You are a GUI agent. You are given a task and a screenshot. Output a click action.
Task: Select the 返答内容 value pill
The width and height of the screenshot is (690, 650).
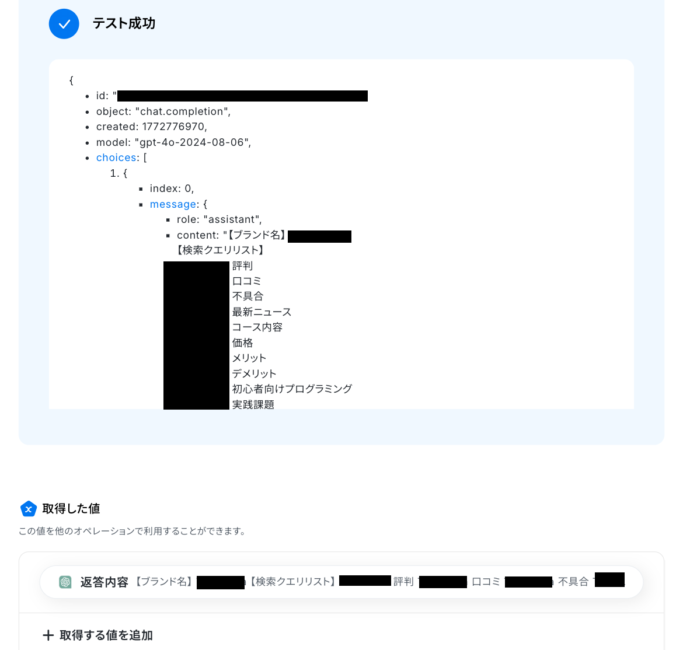[341, 582]
